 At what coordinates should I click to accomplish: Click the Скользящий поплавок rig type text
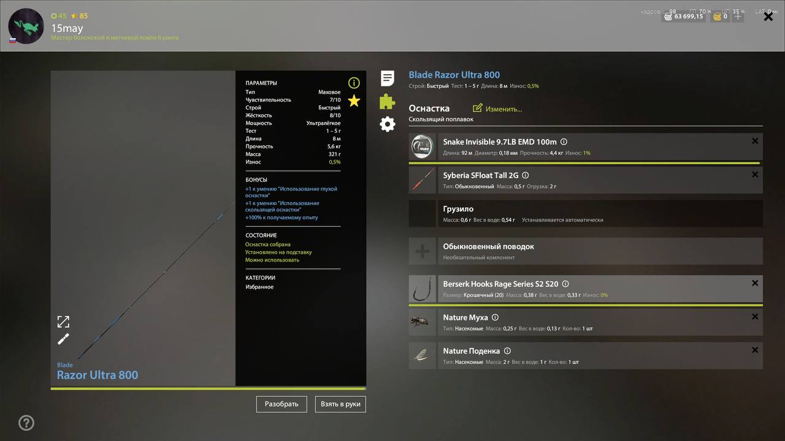pyautogui.click(x=441, y=119)
